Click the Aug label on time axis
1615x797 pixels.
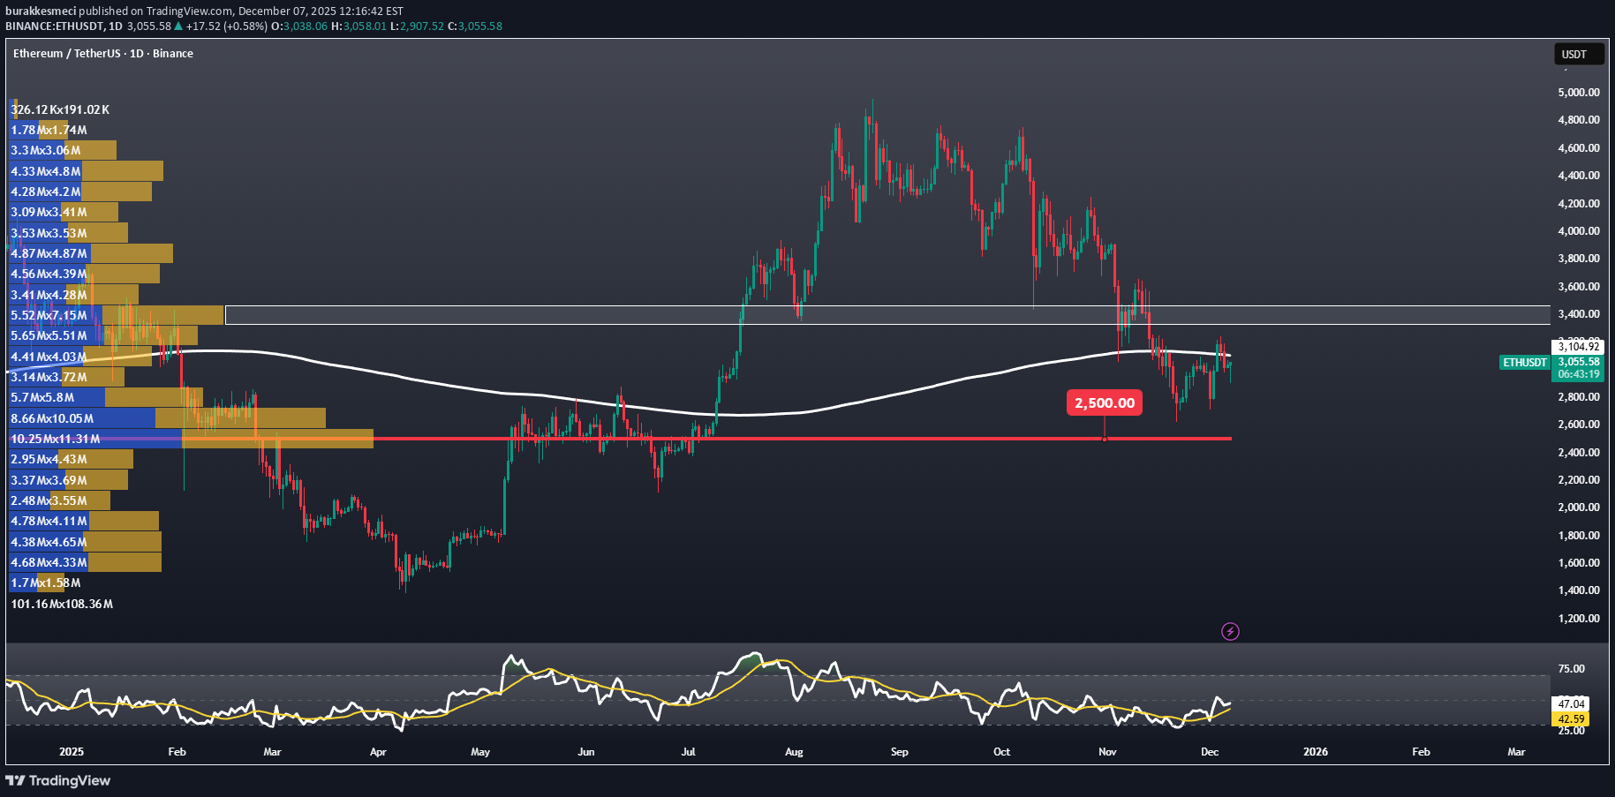pyautogui.click(x=794, y=752)
